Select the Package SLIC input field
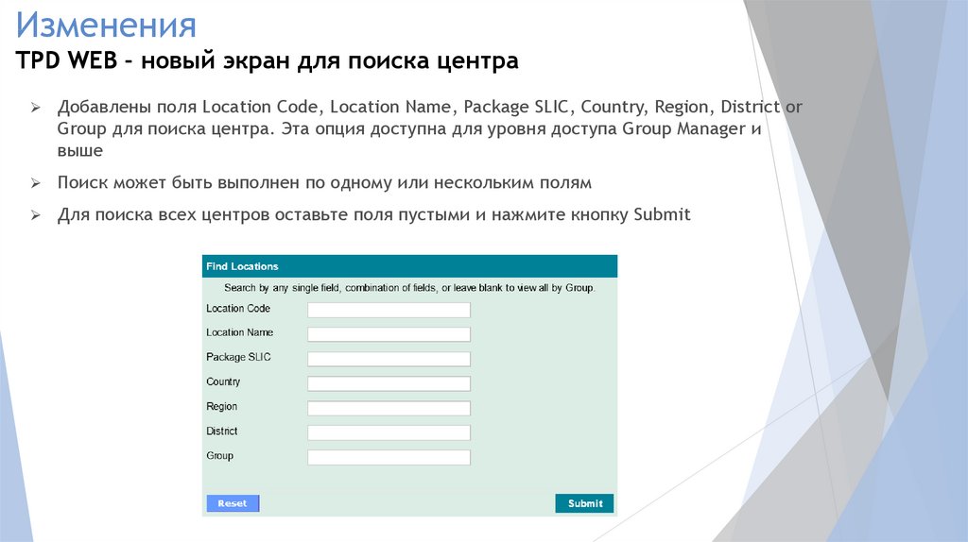This screenshot has height=542, width=968. 389,359
